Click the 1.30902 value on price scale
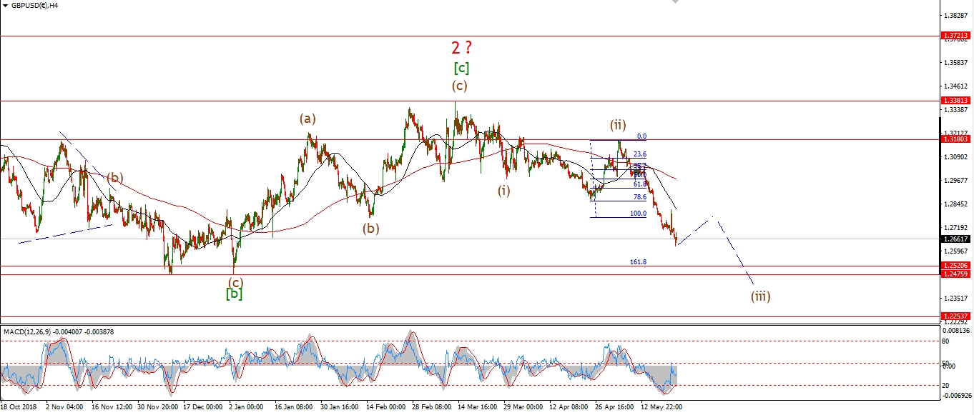The width and height of the screenshot is (974, 415). pos(955,157)
